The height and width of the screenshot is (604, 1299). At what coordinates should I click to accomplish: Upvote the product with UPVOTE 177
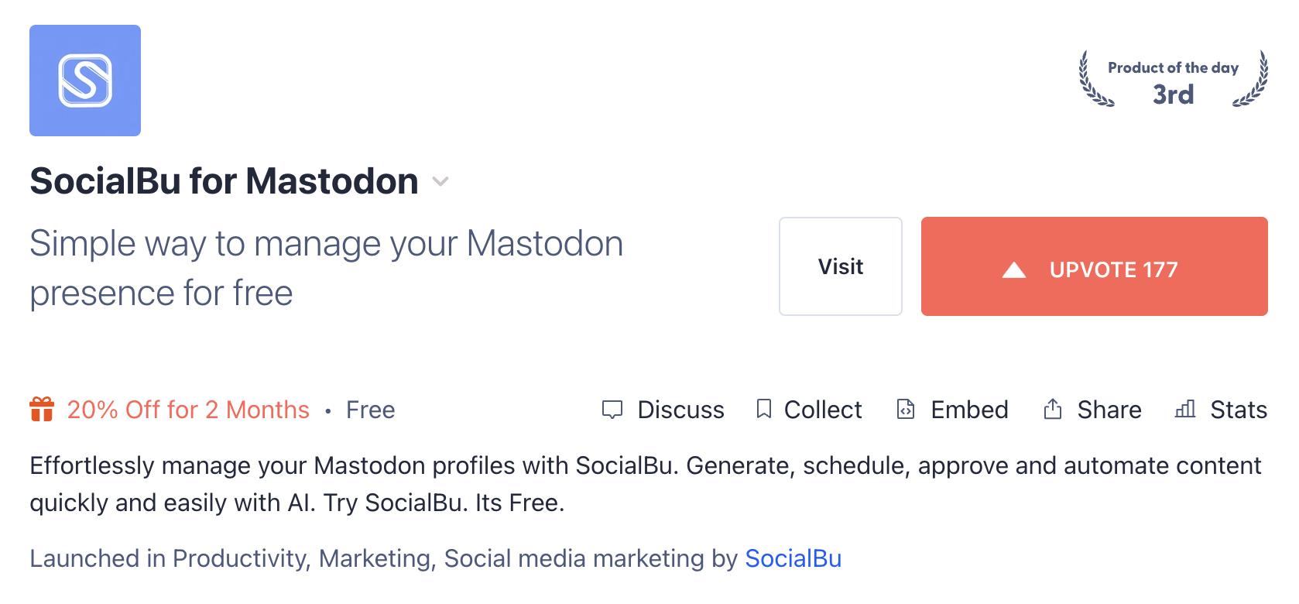click(1095, 266)
